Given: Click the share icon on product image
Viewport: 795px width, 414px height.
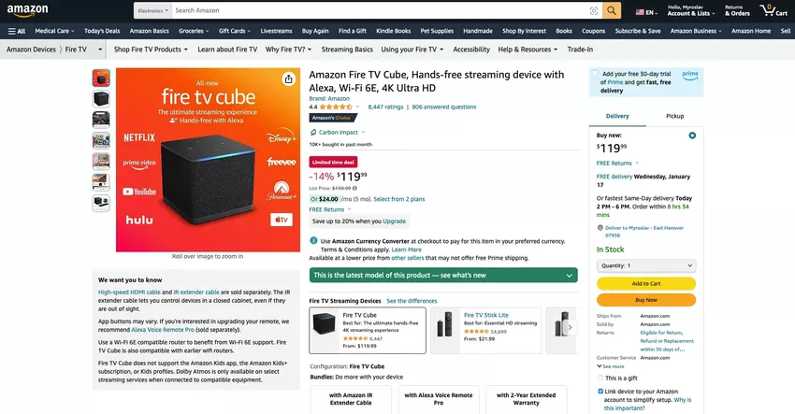Looking at the screenshot, I should (288, 79).
